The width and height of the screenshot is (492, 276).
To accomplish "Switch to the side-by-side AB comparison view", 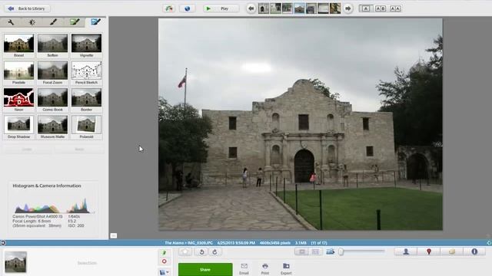I will point(381,8).
